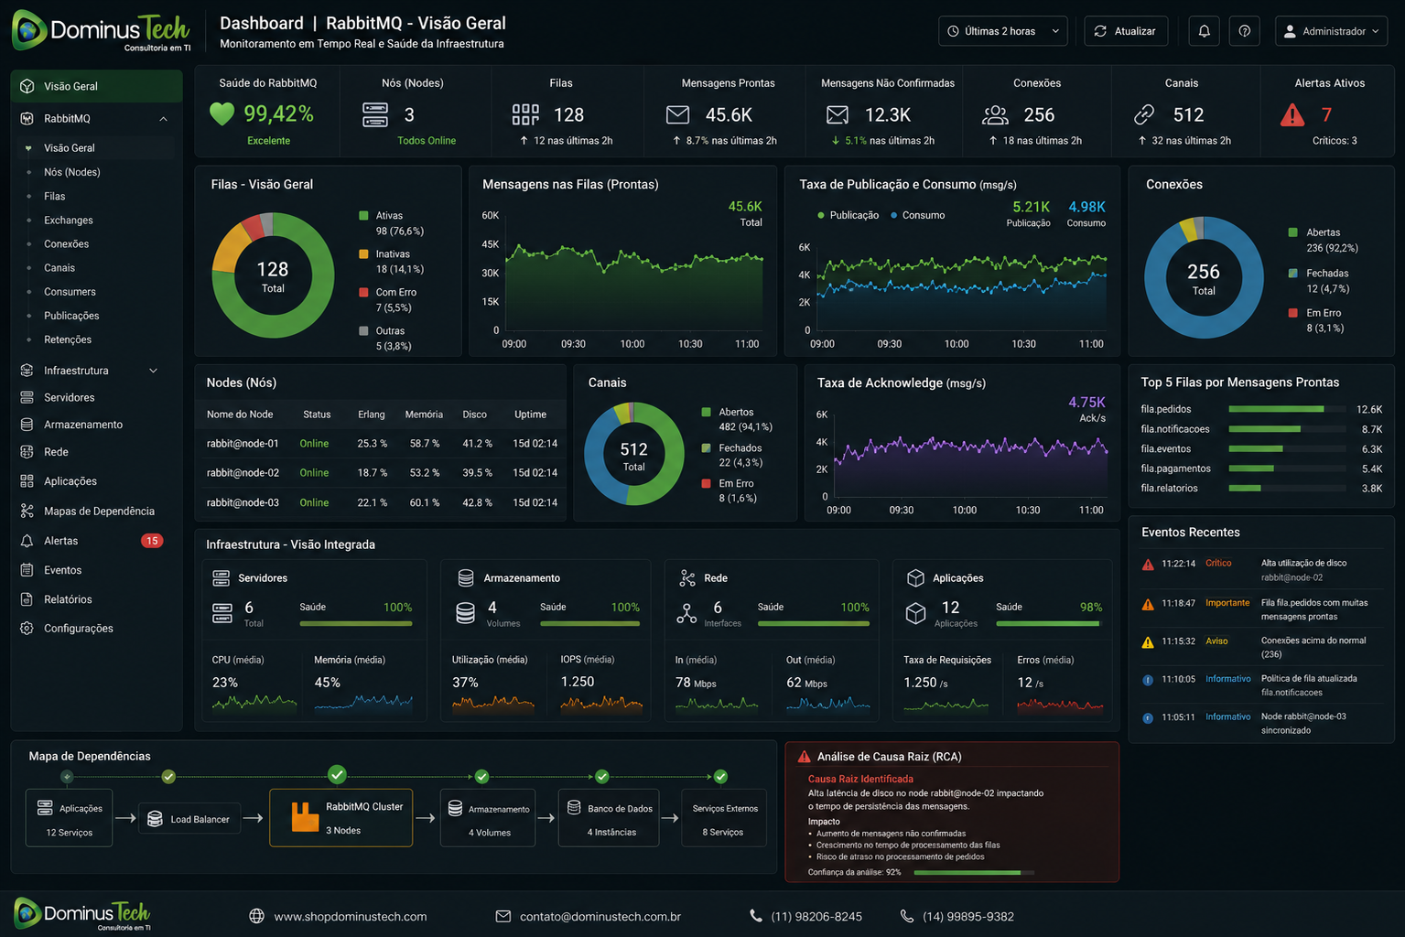Click the Aplicações sidebar grid icon

click(27, 481)
